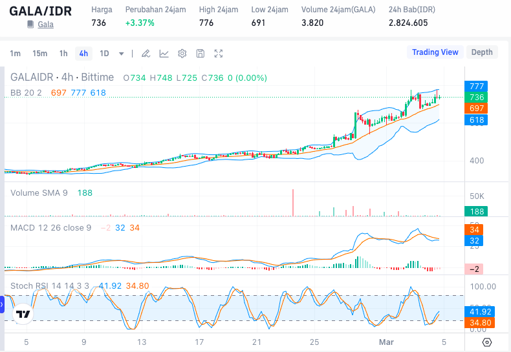Click the 13 date on time axis
Image resolution: width=511 pixels, height=352 pixels.
(142, 342)
